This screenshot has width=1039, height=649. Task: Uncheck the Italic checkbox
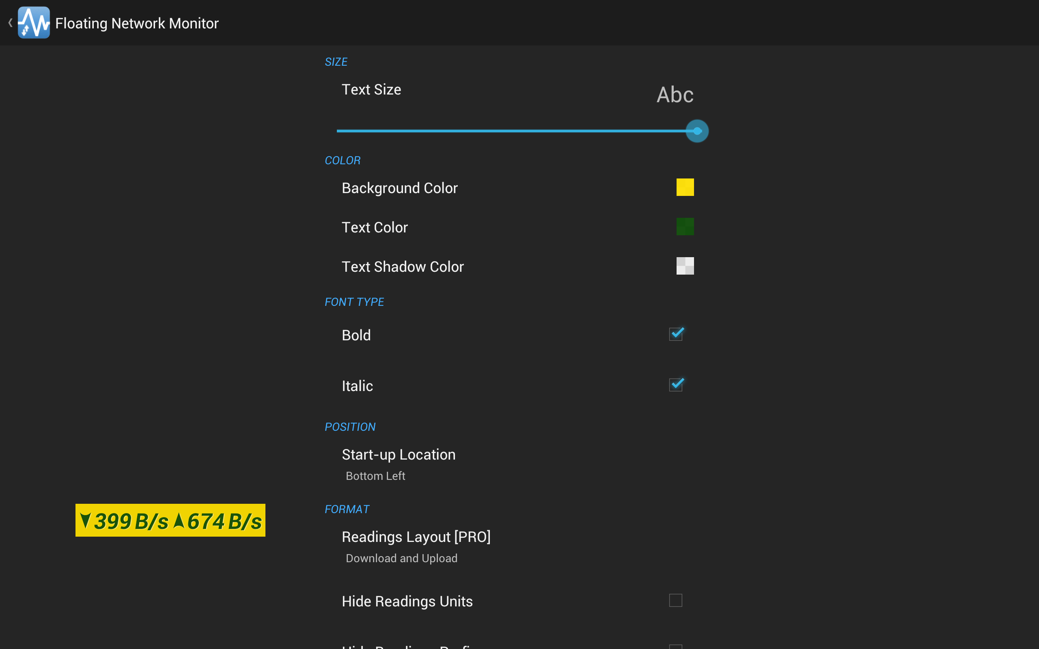pos(675,385)
